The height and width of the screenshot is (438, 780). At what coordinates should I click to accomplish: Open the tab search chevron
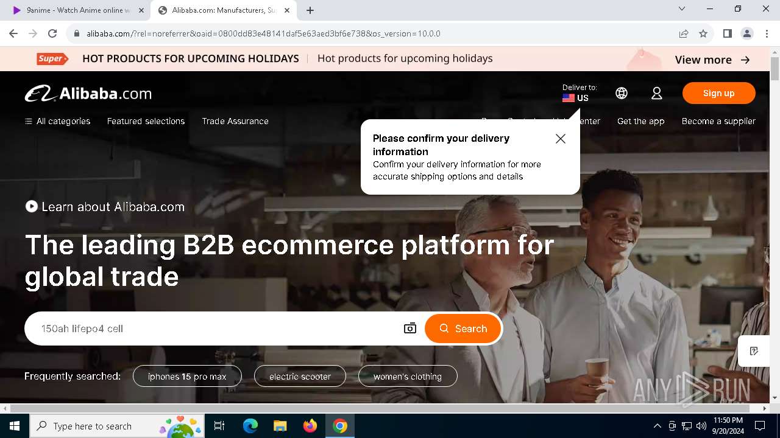coord(682,9)
